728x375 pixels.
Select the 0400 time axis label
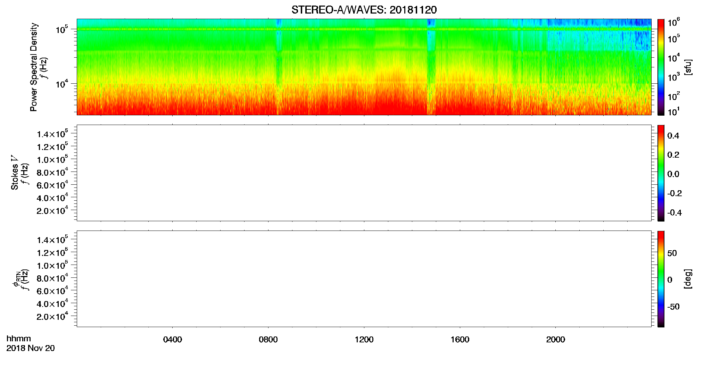pos(173,340)
